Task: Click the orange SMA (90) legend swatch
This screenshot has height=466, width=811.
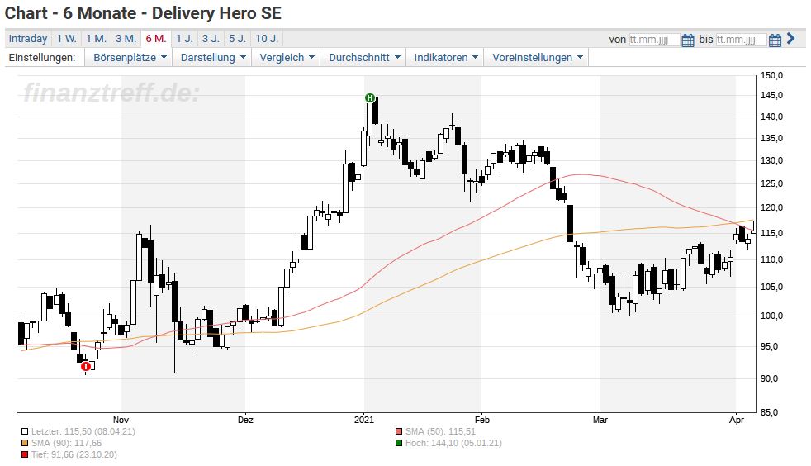Action: pyautogui.click(x=25, y=443)
